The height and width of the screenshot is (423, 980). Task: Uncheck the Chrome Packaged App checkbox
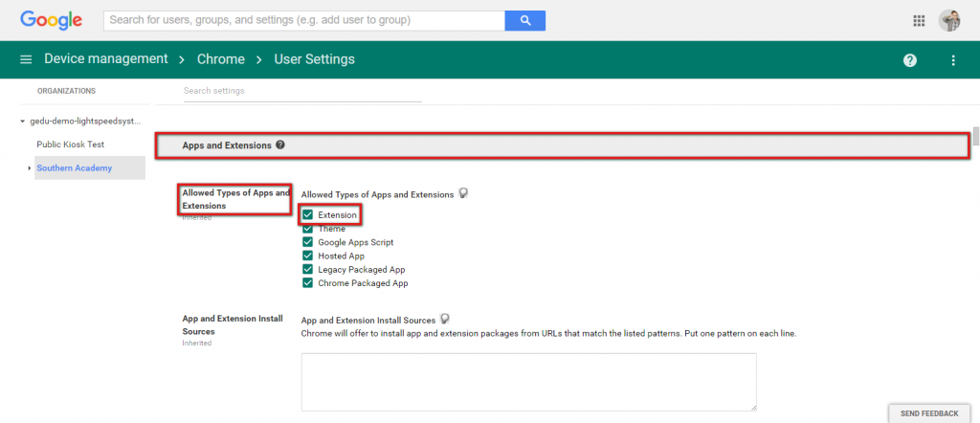coord(307,283)
